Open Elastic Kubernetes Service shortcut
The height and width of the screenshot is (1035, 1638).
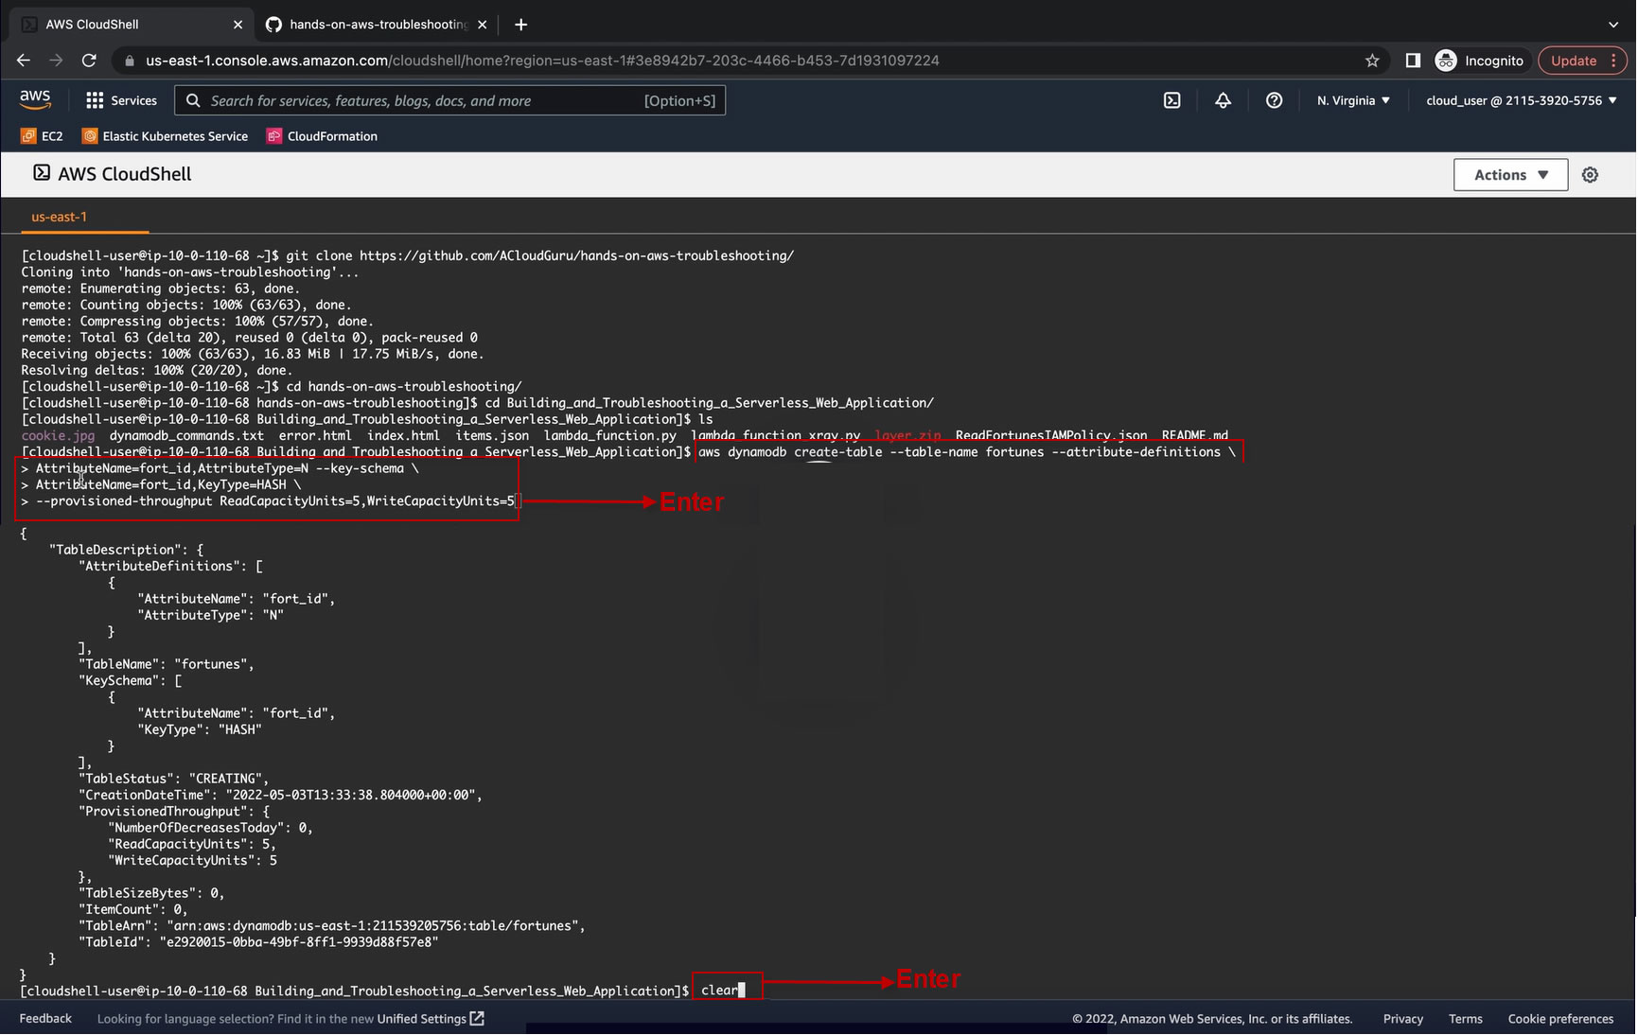click(x=166, y=136)
